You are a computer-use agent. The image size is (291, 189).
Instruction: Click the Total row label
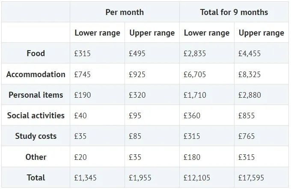point(36,177)
